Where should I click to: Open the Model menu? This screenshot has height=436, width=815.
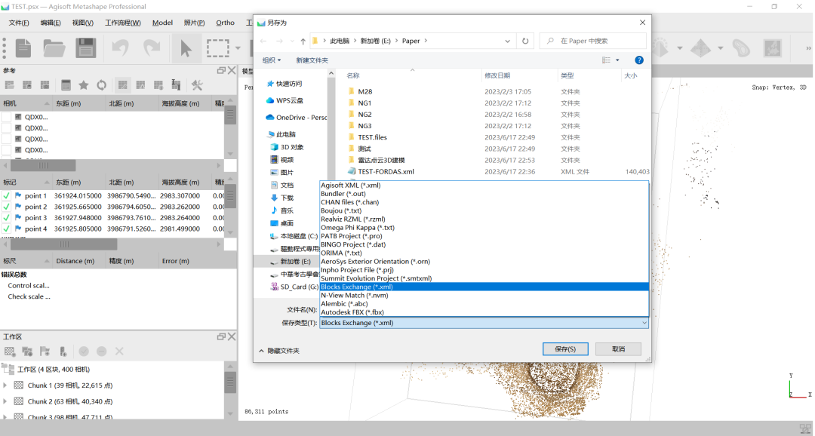point(162,23)
